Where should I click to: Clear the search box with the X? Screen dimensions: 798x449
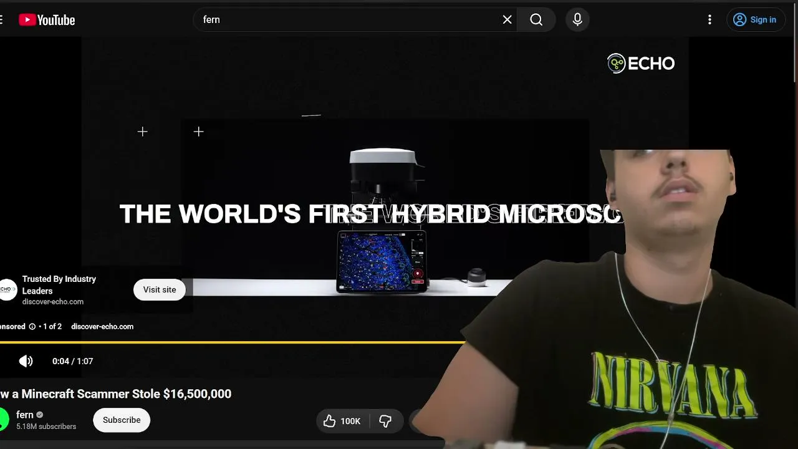coord(507,20)
